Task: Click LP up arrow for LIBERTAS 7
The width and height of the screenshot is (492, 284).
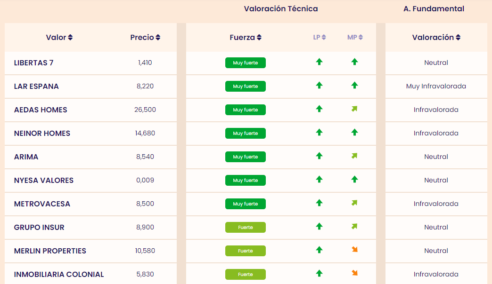Action: [x=319, y=62]
